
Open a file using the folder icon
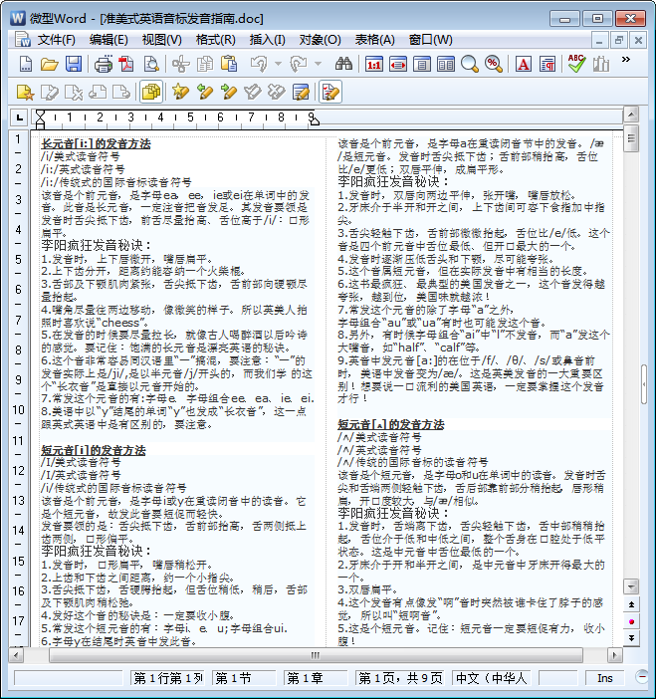pyautogui.click(x=50, y=64)
